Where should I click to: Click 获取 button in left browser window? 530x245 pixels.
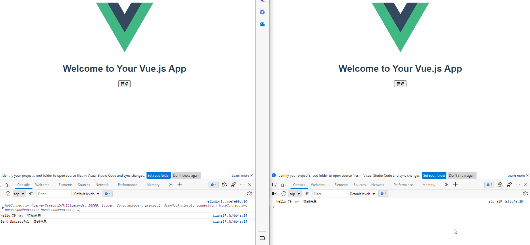[124, 84]
